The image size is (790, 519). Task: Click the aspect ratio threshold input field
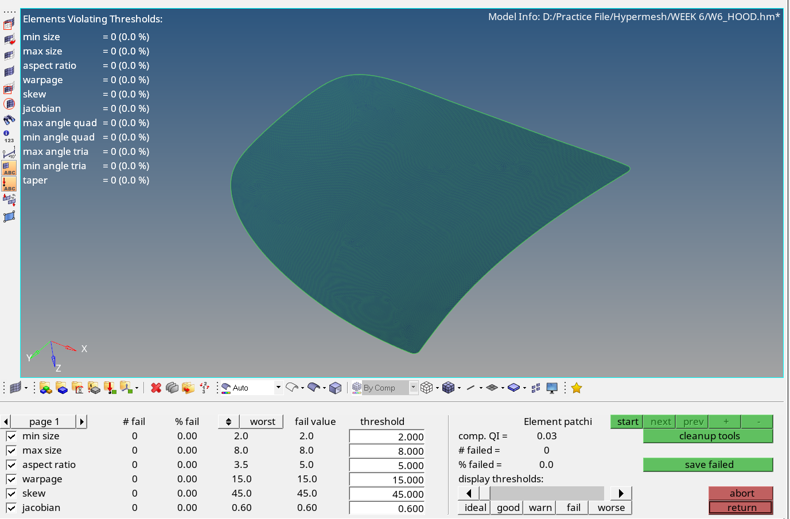(x=387, y=465)
